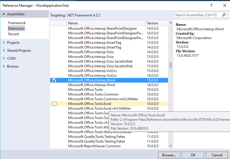Screen dimensions: 230x159
Task: Click the Cancel button
Action: pos(217,155)
